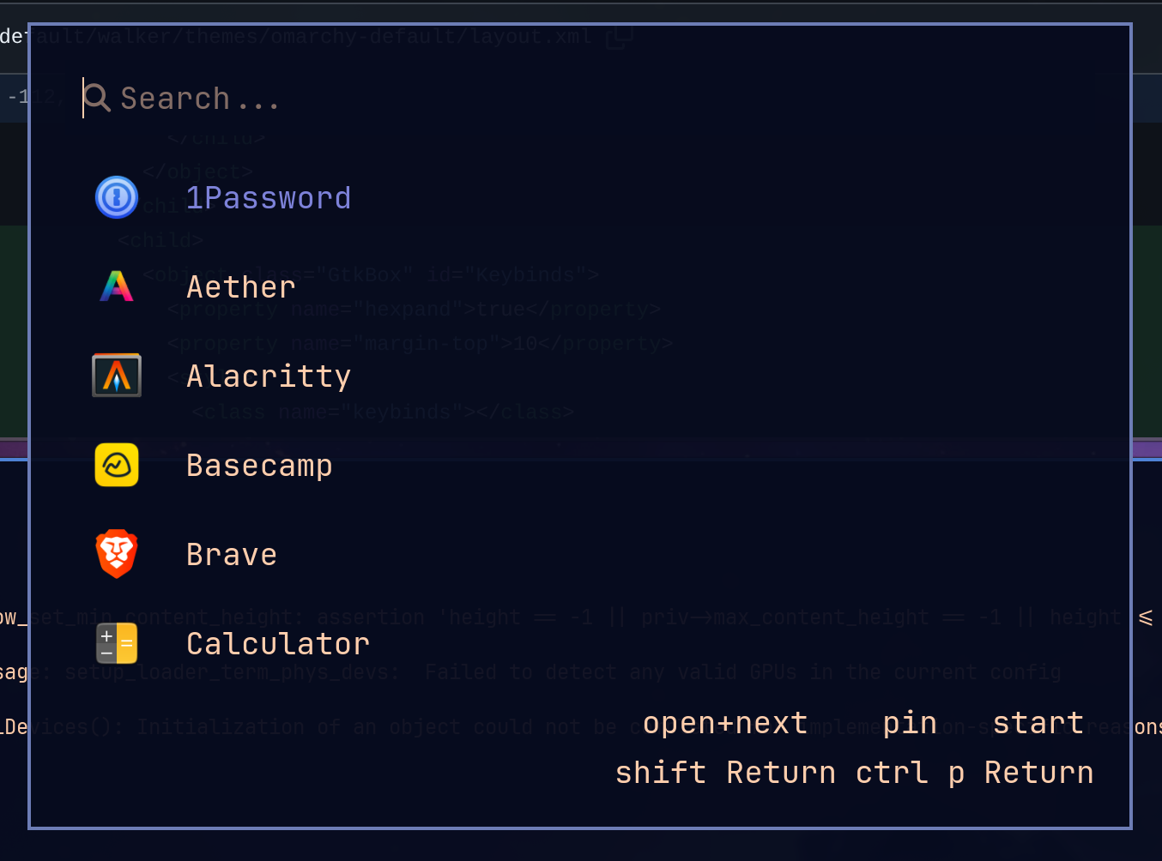Choose the Aether list entry text
Viewport: 1162px width, 861px height.
241,287
